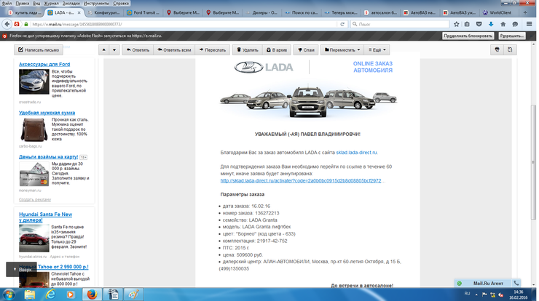Go to the home page icon
The width and height of the screenshot is (539, 301).
coord(503,25)
